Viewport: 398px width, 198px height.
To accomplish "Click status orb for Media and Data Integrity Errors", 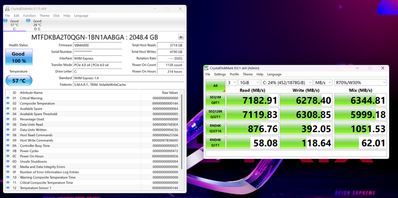I will pyautogui.click(x=8, y=167).
